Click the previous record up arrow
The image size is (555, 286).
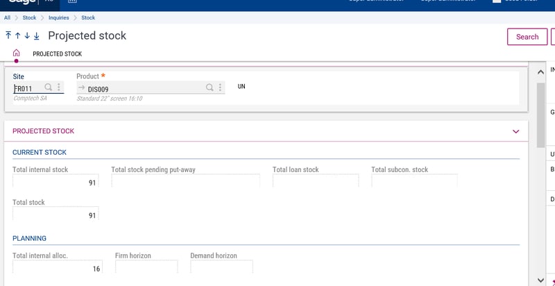tap(17, 36)
